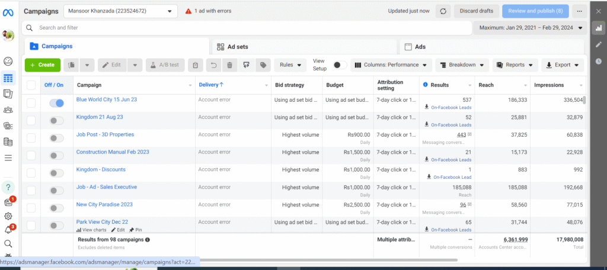Screen dimensions: 607x270
Task: Close the right side panel with X
Action: pyautogui.click(x=599, y=11)
